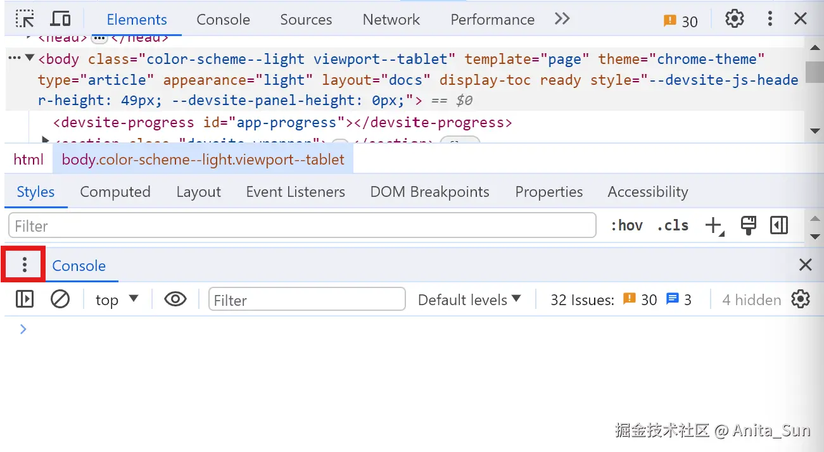Open DevTools settings gear in top bar
The height and width of the screenshot is (452, 824).
click(x=734, y=19)
